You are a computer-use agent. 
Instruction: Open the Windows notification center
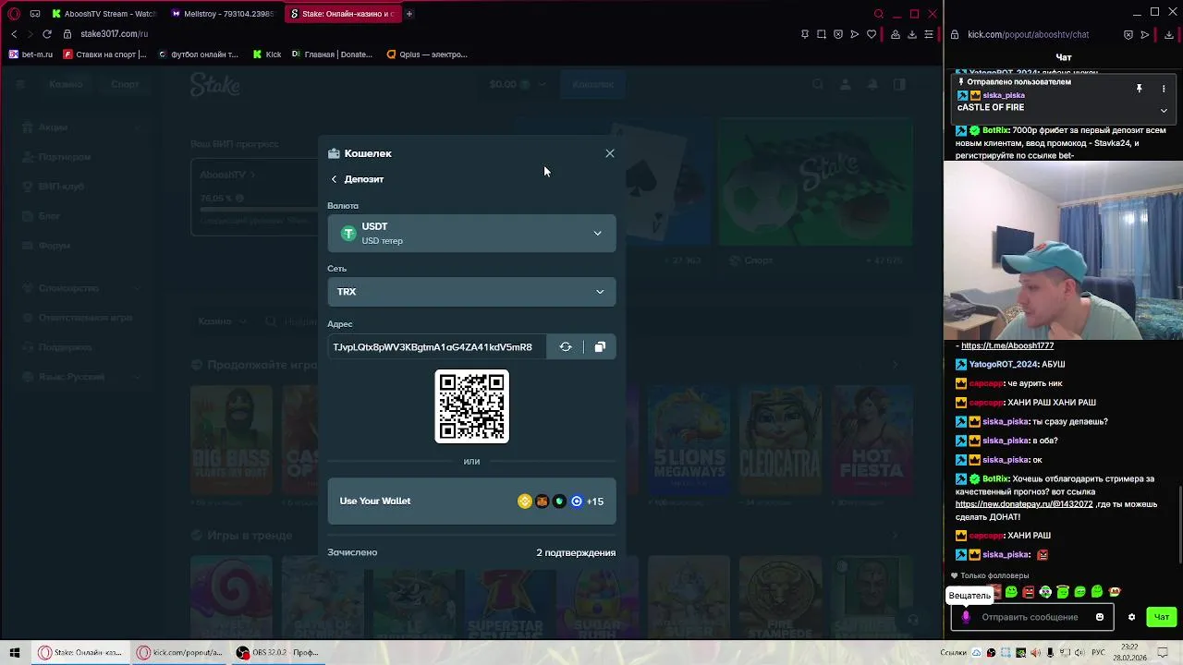1164,652
